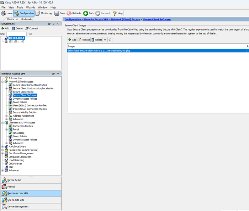This screenshot has height=211, width=249.
Task: Move selected image up with arrow
Action: point(105,40)
